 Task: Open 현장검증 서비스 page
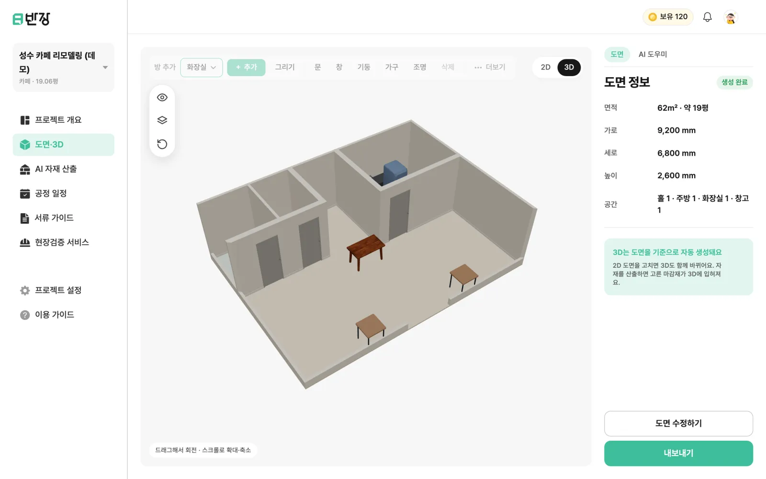pos(63,242)
